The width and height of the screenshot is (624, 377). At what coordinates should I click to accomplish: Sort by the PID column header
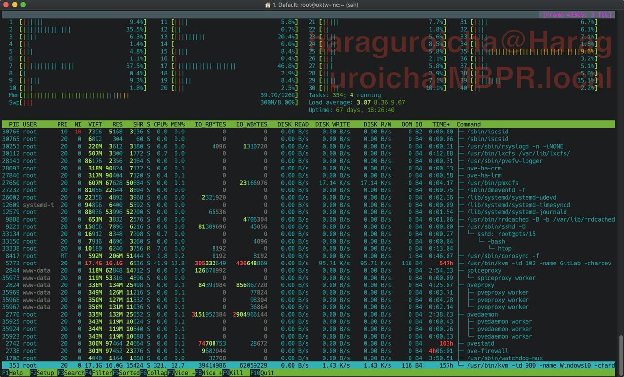(14, 124)
